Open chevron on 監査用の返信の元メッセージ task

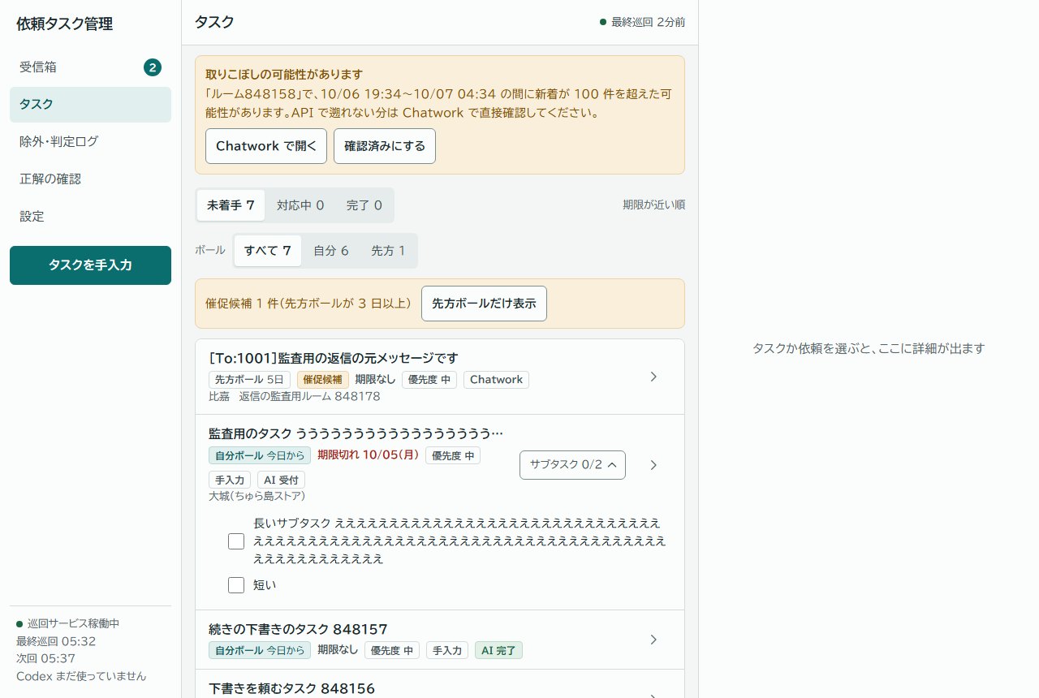[x=654, y=377]
